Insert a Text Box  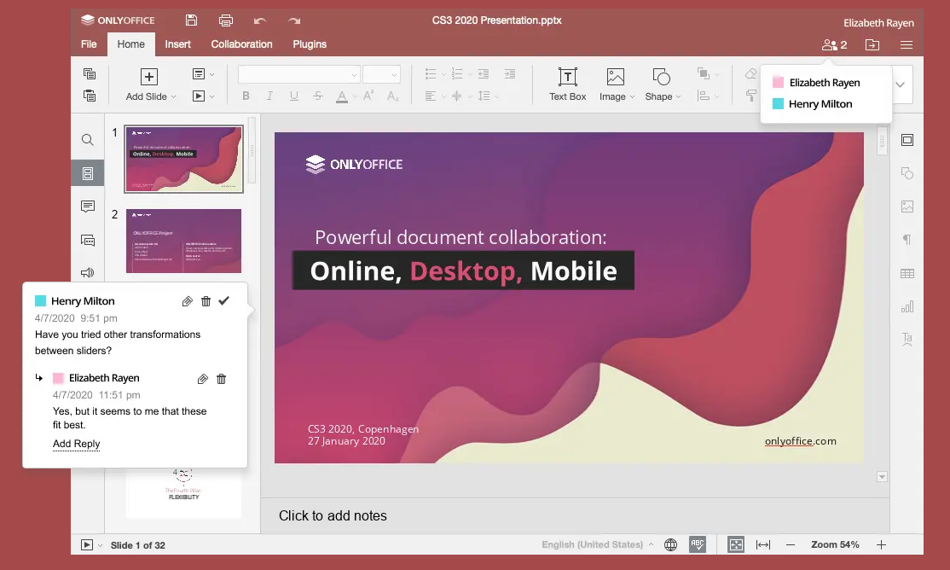pos(567,84)
